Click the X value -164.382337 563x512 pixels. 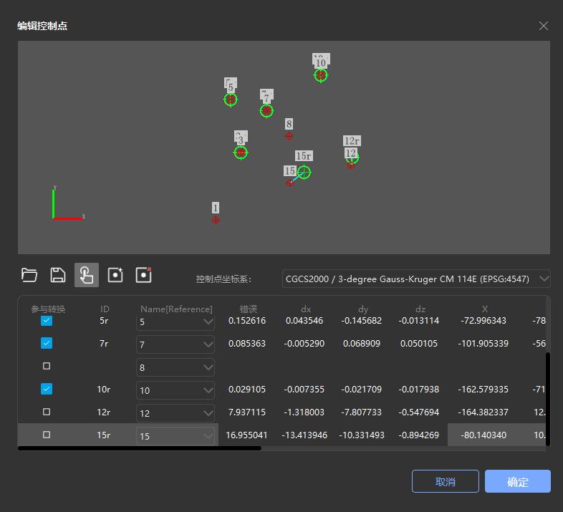(483, 412)
